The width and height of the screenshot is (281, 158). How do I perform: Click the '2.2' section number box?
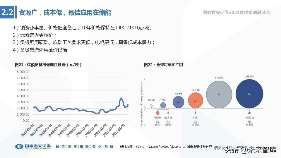click(7, 12)
